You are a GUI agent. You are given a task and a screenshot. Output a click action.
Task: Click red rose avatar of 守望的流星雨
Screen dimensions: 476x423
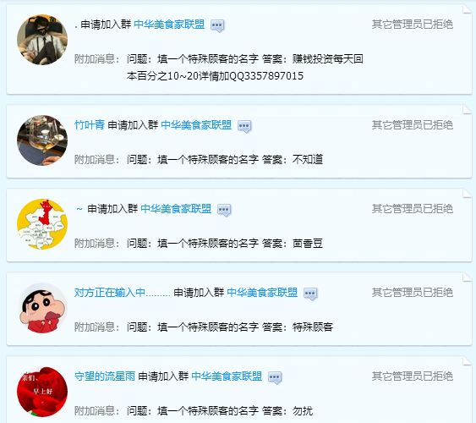click(42, 392)
